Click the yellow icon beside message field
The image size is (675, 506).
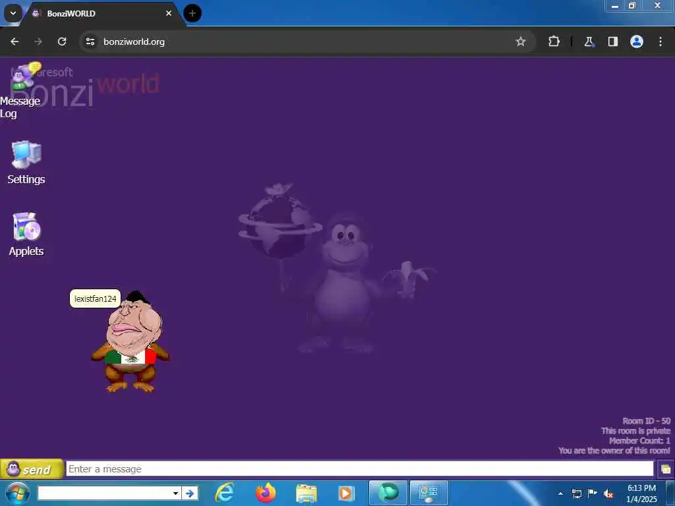click(666, 469)
